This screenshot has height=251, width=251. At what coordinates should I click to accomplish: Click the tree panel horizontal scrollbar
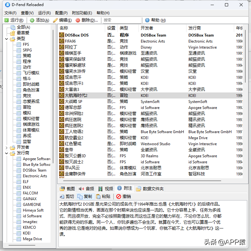click(x=22, y=245)
